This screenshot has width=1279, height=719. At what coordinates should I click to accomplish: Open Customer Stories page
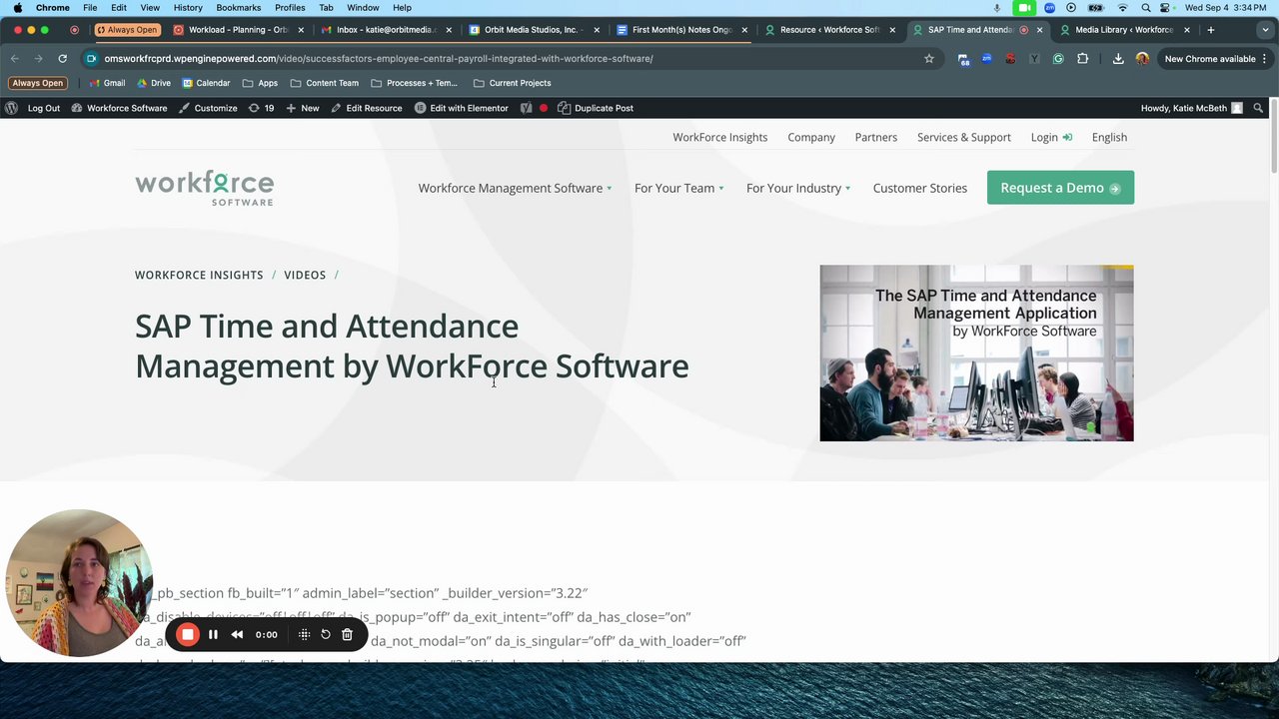click(x=920, y=188)
